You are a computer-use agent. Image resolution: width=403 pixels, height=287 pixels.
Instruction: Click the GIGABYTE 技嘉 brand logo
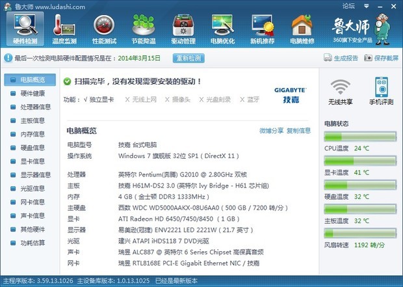(x=291, y=95)
